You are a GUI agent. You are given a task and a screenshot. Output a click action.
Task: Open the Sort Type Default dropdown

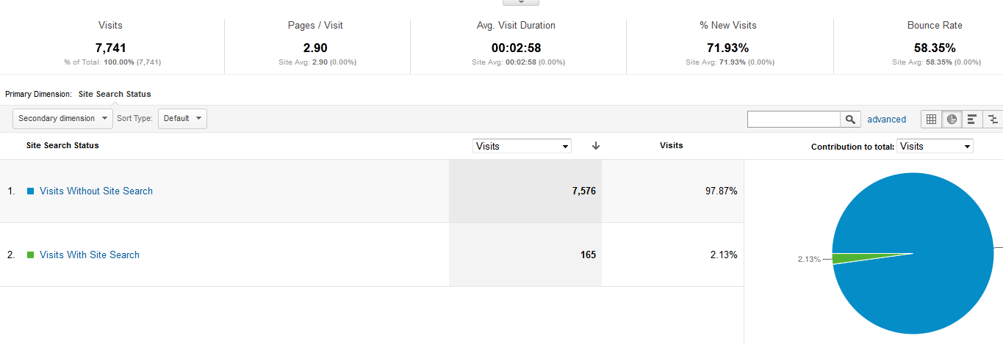pos(182,118)
